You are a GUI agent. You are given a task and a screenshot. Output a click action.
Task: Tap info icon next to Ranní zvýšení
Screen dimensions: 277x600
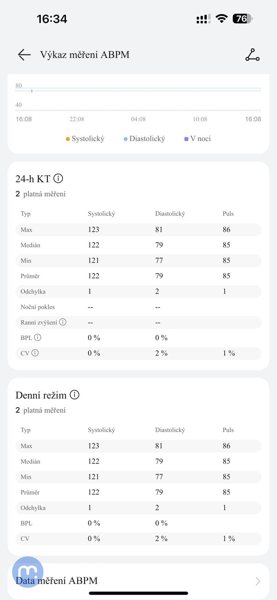pyautogui.click(x=63, y=322)
